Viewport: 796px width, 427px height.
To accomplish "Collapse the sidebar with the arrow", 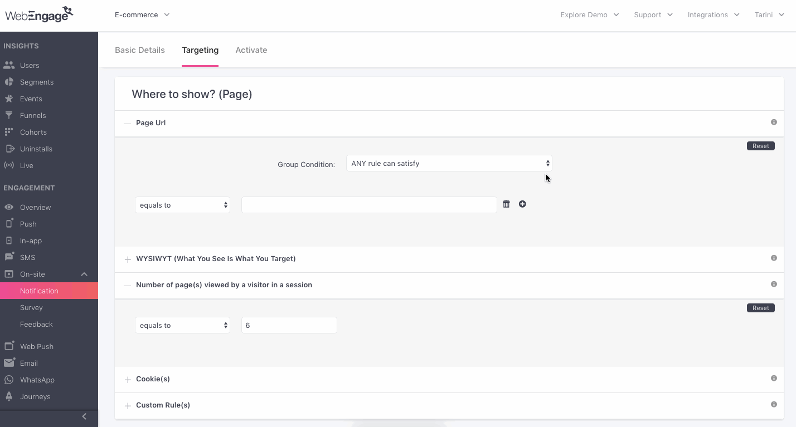I will tap(84, 416).
